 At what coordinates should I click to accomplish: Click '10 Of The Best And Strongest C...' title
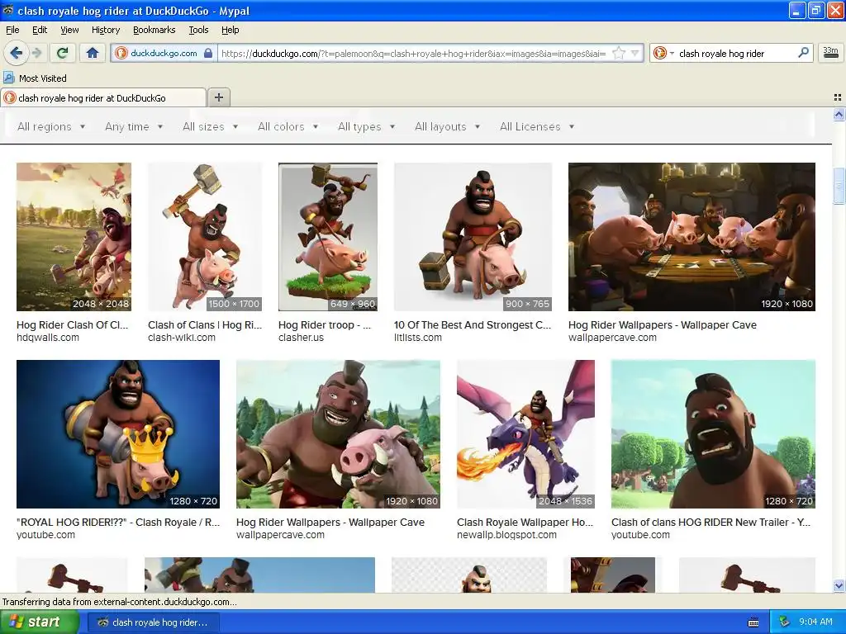click(473, 325)
